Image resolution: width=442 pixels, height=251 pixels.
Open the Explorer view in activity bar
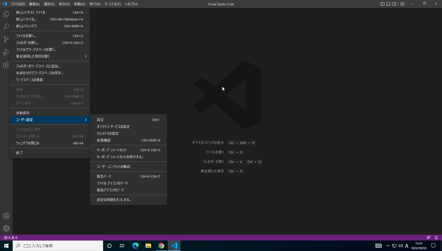[x=6, y=14]
